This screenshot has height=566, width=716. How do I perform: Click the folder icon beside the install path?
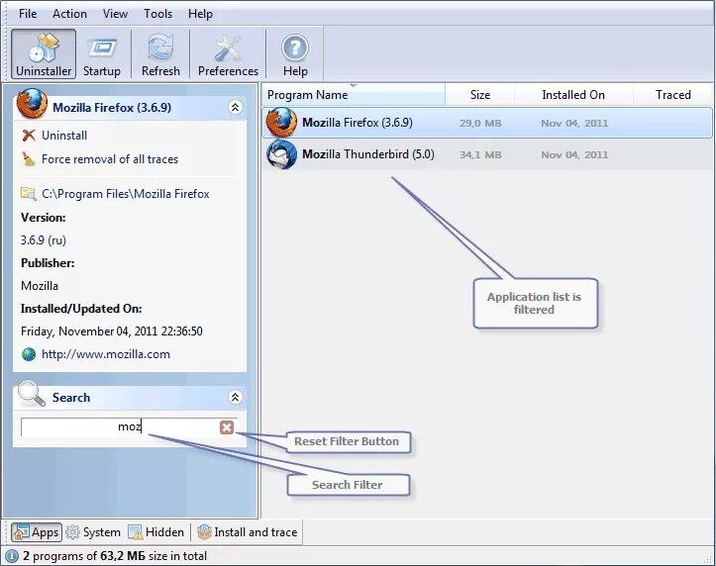click(29, 194)
